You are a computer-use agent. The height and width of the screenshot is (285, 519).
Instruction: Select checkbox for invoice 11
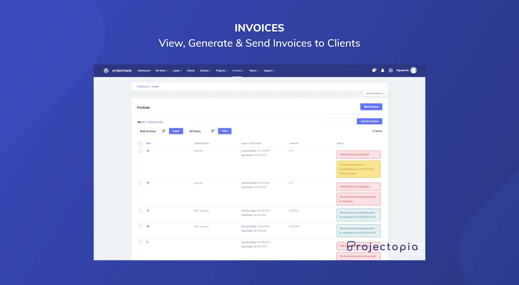tap(141, 211)
